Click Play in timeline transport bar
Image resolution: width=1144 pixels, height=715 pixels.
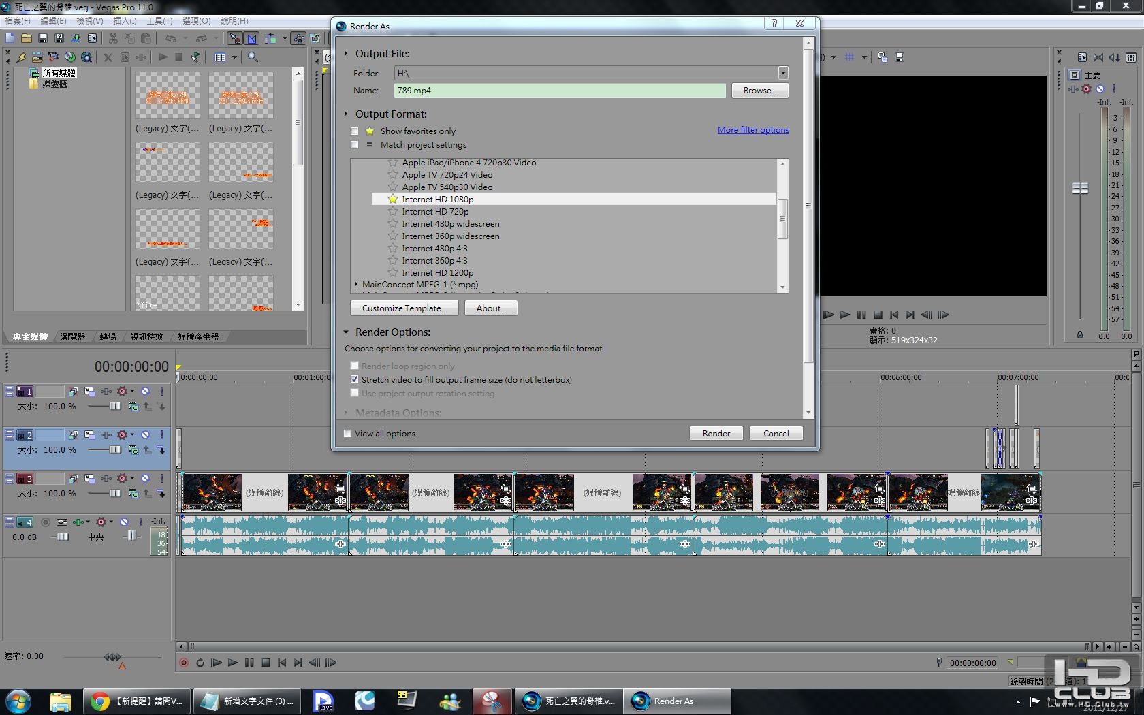pos(233,663)
